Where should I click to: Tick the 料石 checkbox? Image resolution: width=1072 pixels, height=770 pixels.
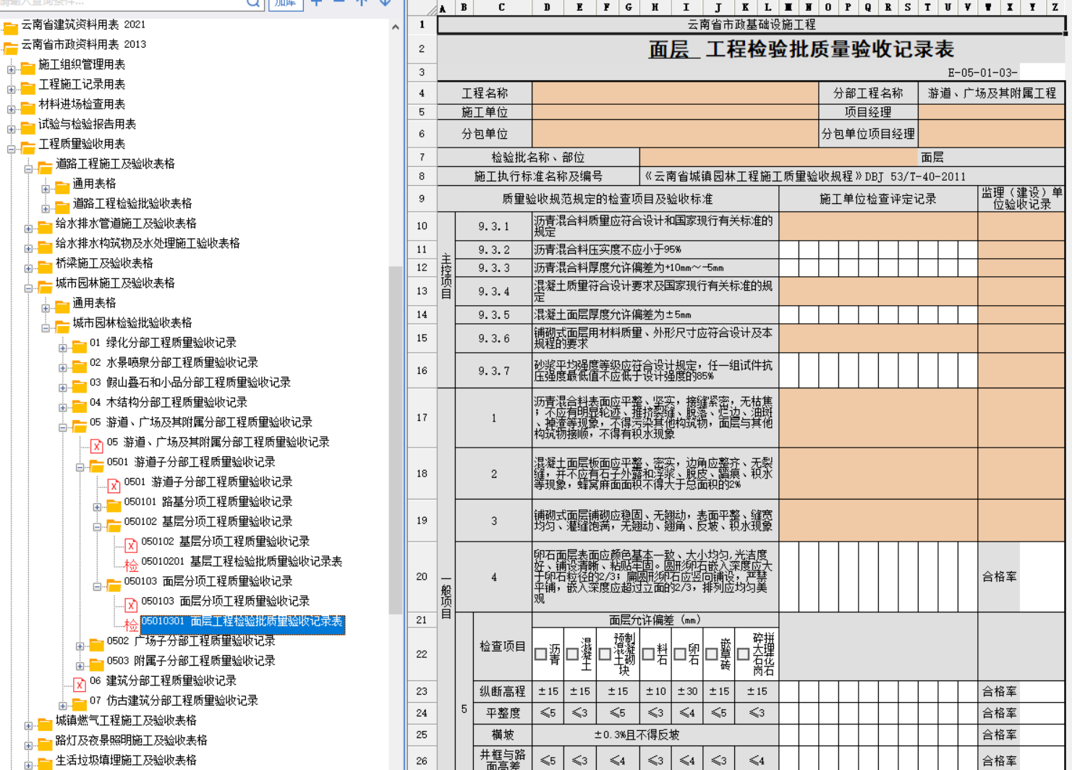pyautogui.click(x=648, y=654)
